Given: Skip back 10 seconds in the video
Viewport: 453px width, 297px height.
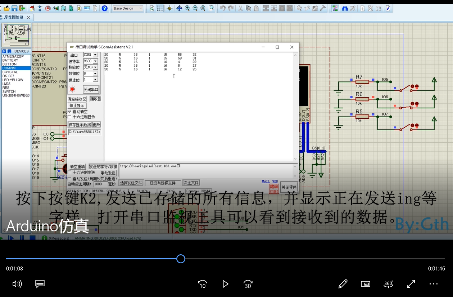Looking at the screenshot, I should tap(202, 284).
